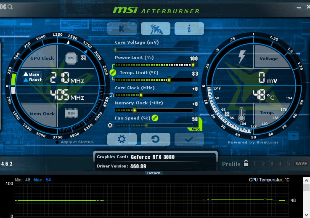Click the GPU Temperatur graph title

[x=269, y=180]
